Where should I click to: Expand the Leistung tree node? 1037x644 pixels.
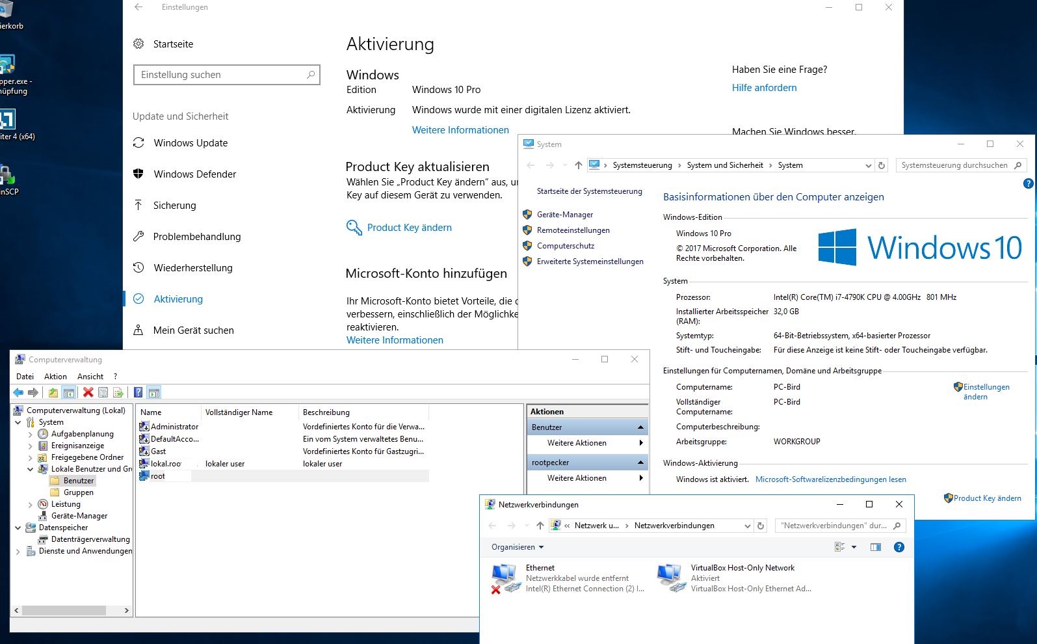point(31,504)
